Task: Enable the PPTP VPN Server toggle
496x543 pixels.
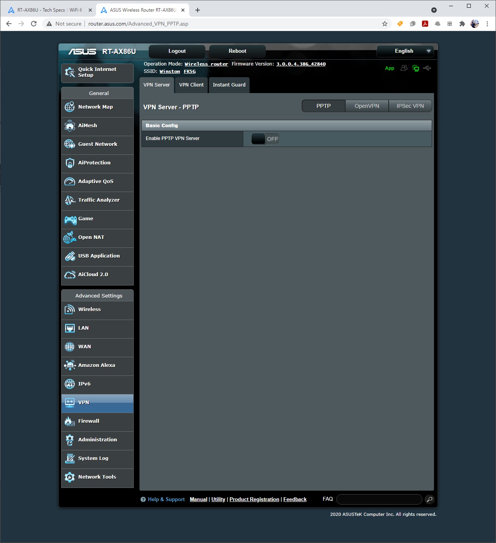Action: tap(265, 139)
